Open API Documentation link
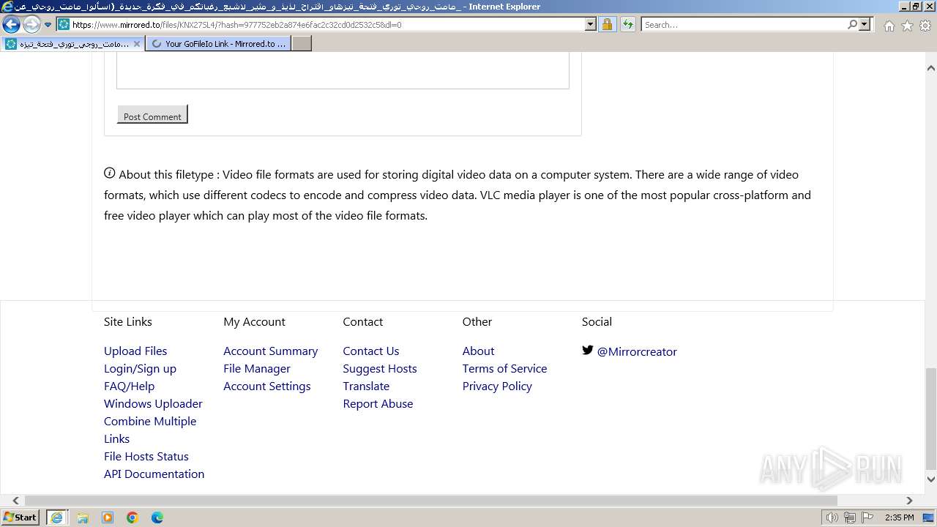The height and width of the screenshot is (527, 937). [x=154, y=474]
